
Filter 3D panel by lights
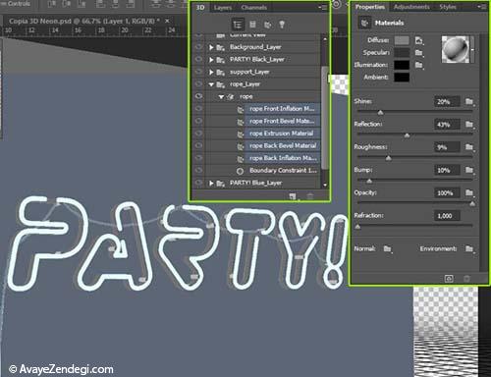tap(282, 25)
